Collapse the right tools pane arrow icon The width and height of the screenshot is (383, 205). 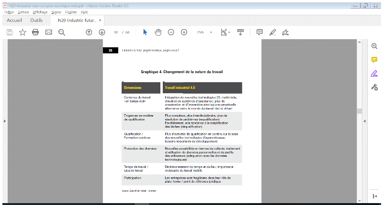point(375,196)
